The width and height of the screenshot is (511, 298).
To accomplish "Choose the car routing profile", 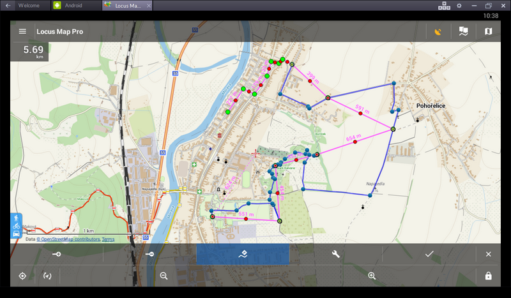I will pyautogui.click(x=17, y=234).
